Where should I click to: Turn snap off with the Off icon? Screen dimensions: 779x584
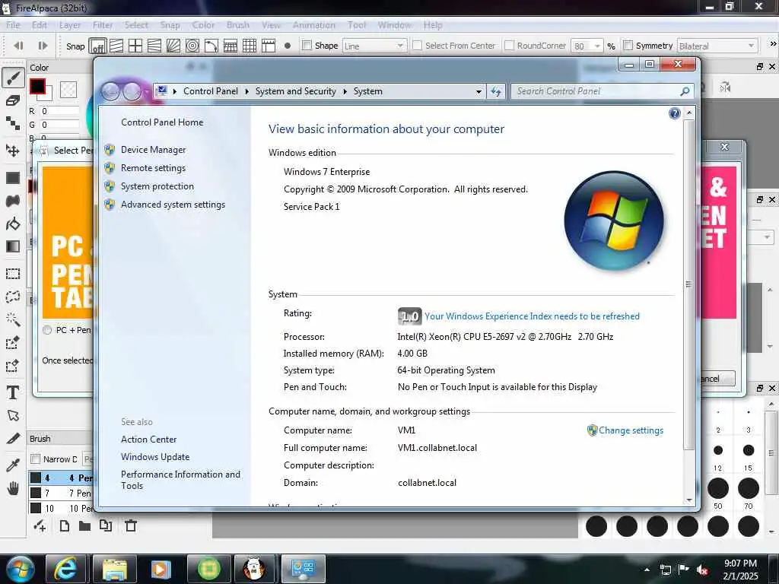pyautogui.click(x=97, y=46)
